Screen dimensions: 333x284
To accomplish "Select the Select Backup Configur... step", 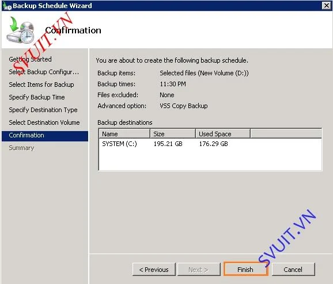I will [x=44, y=72].
